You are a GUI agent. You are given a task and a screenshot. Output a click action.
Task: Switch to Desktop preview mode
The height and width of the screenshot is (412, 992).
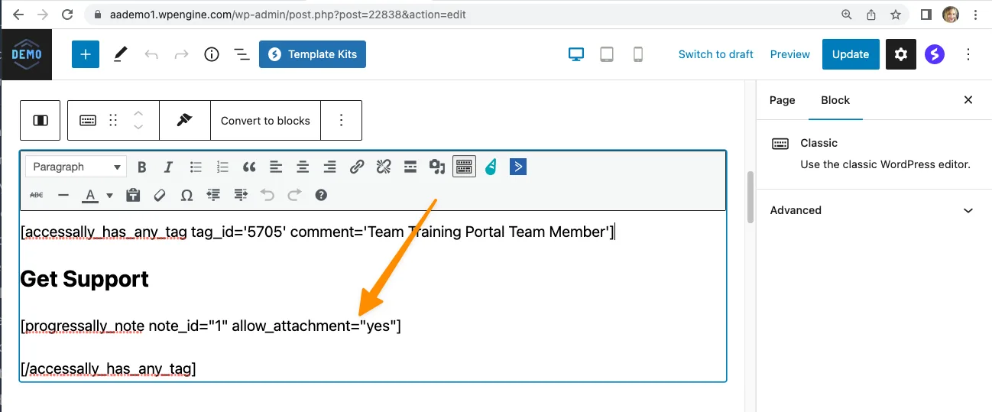[x=576, y=54]
